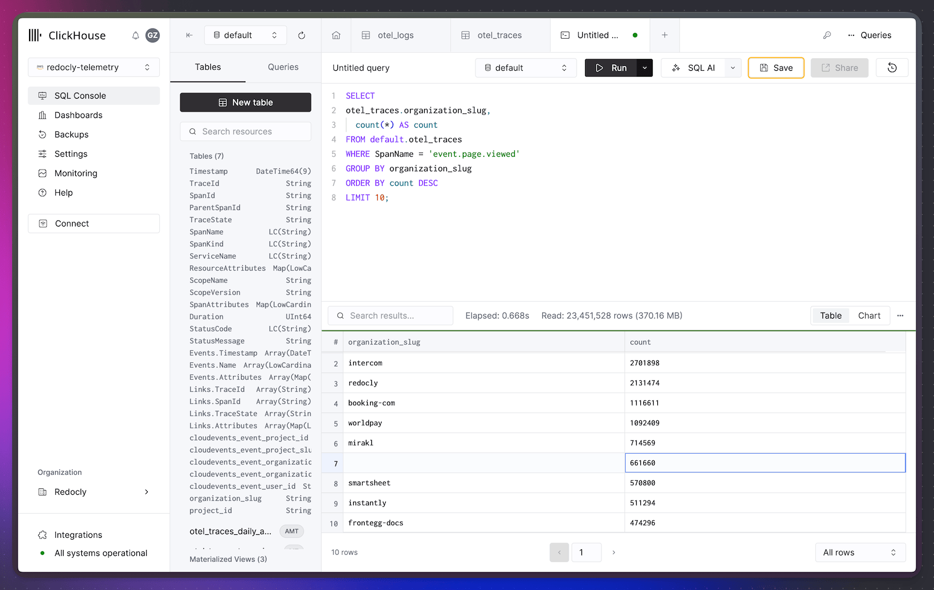Switch results to Chart view
Viewport: 934px width, 590px height.
click(x=869, y=316)
